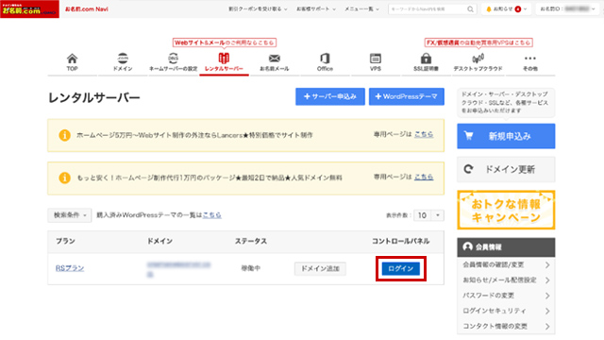The height and width of the screenshot is (340, 604).
Task: Click the FX/仮想通貨 VPS red callout
Action: (x=478, y=42)
